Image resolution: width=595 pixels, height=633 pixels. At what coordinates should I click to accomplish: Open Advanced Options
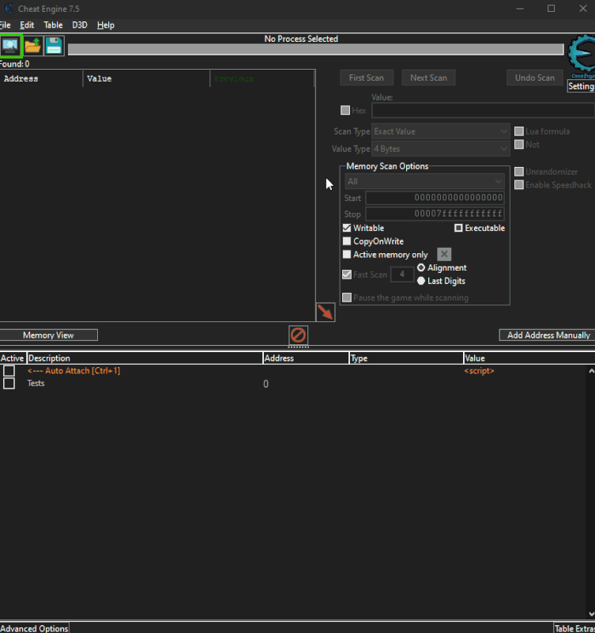34,628
